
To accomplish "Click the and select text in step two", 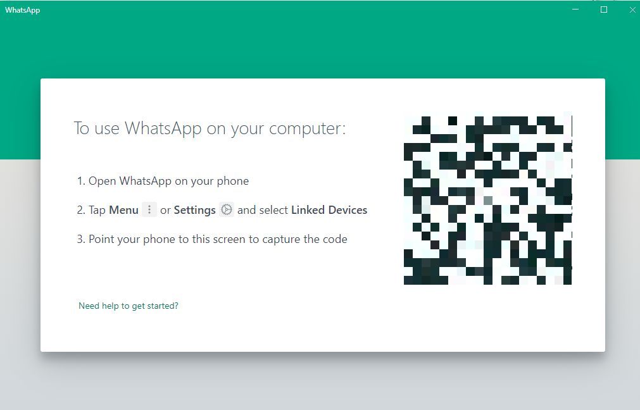I will [x=263, y=210].
